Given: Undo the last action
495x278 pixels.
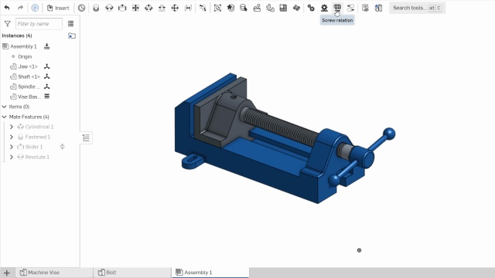Looking at the screenshot, I should pyautogui.click(x=7, y=8).
